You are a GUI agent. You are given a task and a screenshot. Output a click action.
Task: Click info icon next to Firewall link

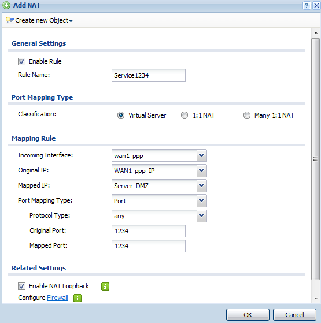(x=78, y=298)
